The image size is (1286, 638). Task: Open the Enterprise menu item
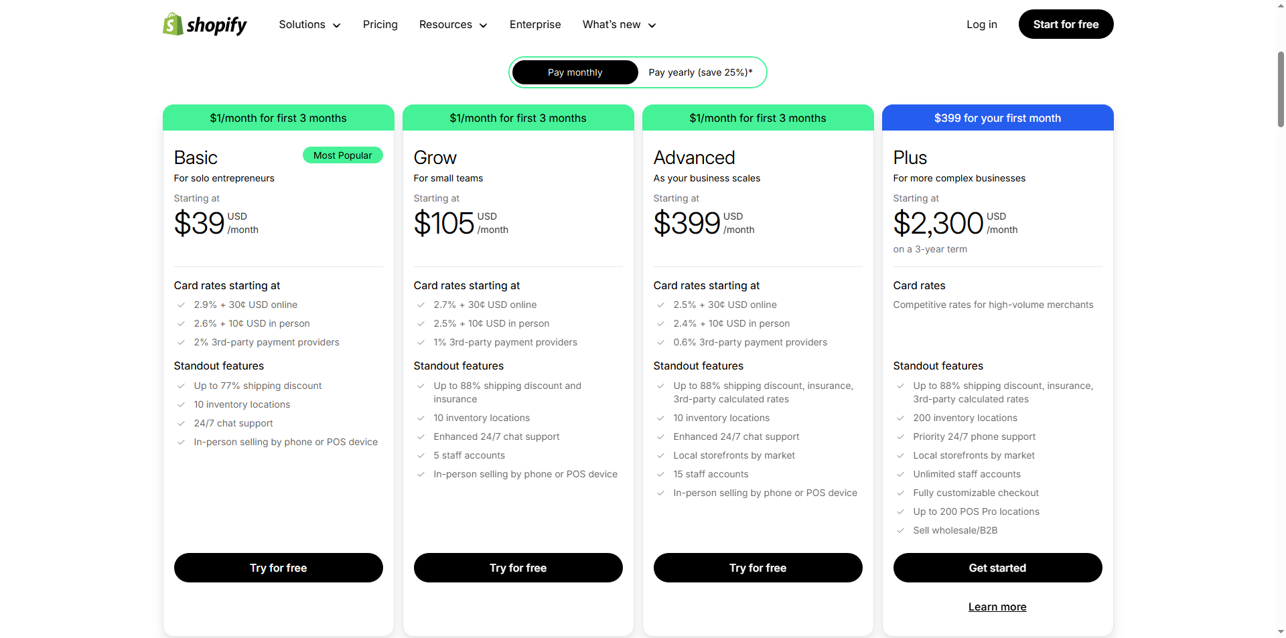tap(535, 25)
